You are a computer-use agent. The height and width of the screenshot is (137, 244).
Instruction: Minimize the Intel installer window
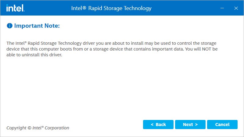click(223, 8)
